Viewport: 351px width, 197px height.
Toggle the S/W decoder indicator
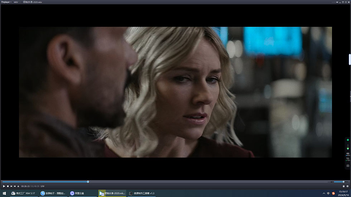pyautogui.click(x=43, y=186)
